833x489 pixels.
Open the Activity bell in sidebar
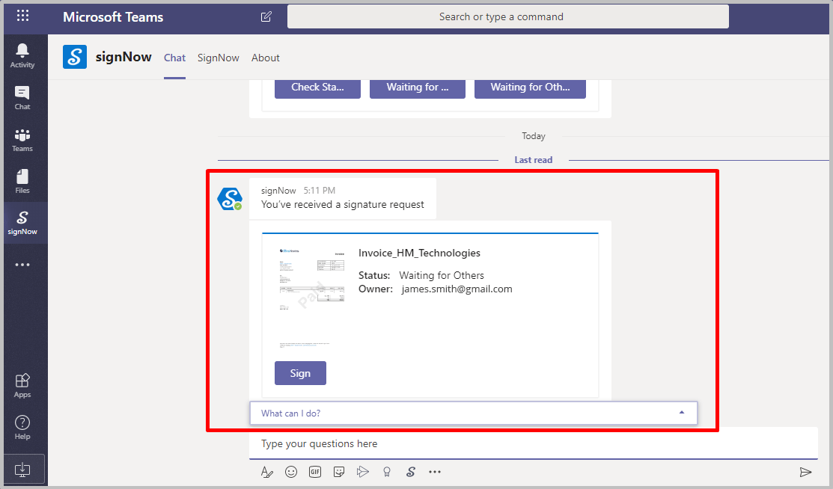(22, 55)
